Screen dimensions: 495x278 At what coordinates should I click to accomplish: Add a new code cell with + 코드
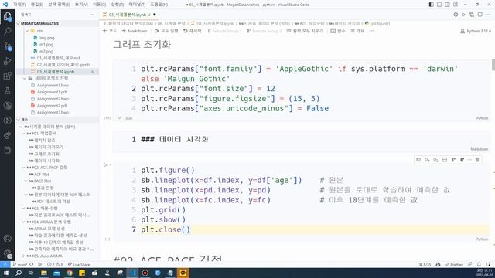click(x=110, y=31)
